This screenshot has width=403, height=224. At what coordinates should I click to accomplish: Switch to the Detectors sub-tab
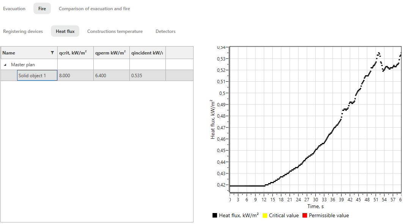tap(165, 31)
